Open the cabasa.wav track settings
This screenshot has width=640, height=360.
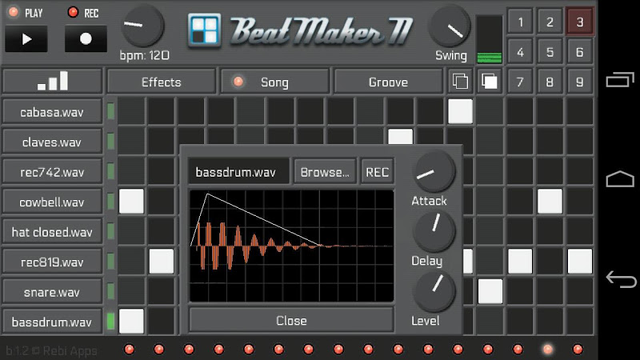click(x=52, y=111)
